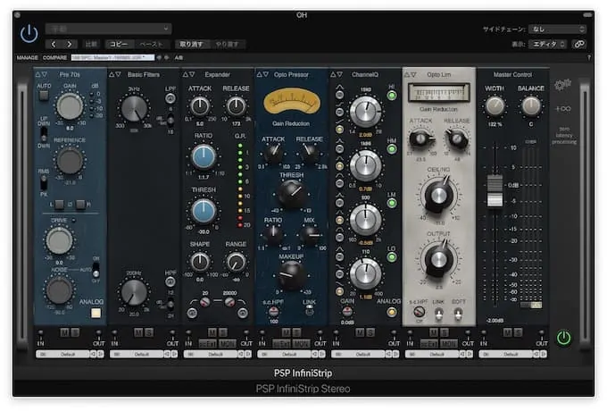This screenshot has height=411, width=607.
Task: Adjust Opto Lim OUTPUT knob
Action: [x=438, y=259]
